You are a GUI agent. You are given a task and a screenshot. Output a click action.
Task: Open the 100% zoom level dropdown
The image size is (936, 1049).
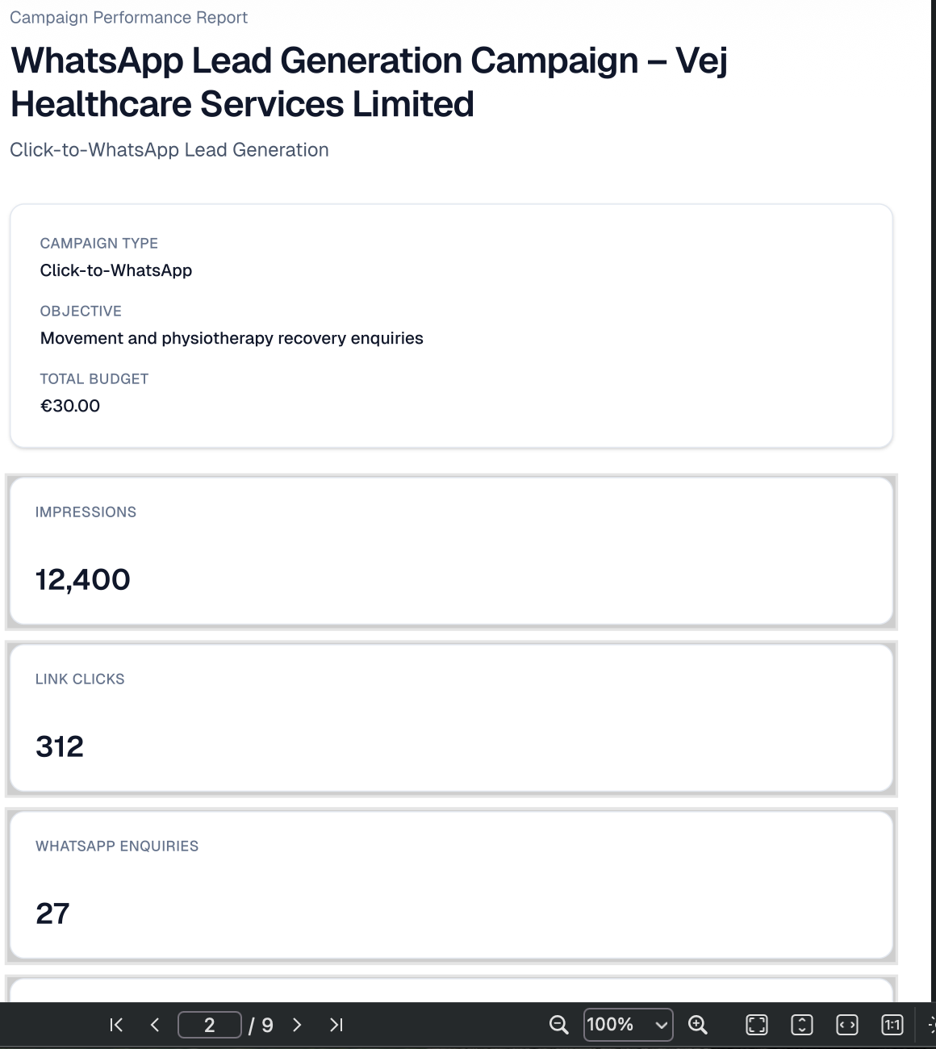[629, 1025]
